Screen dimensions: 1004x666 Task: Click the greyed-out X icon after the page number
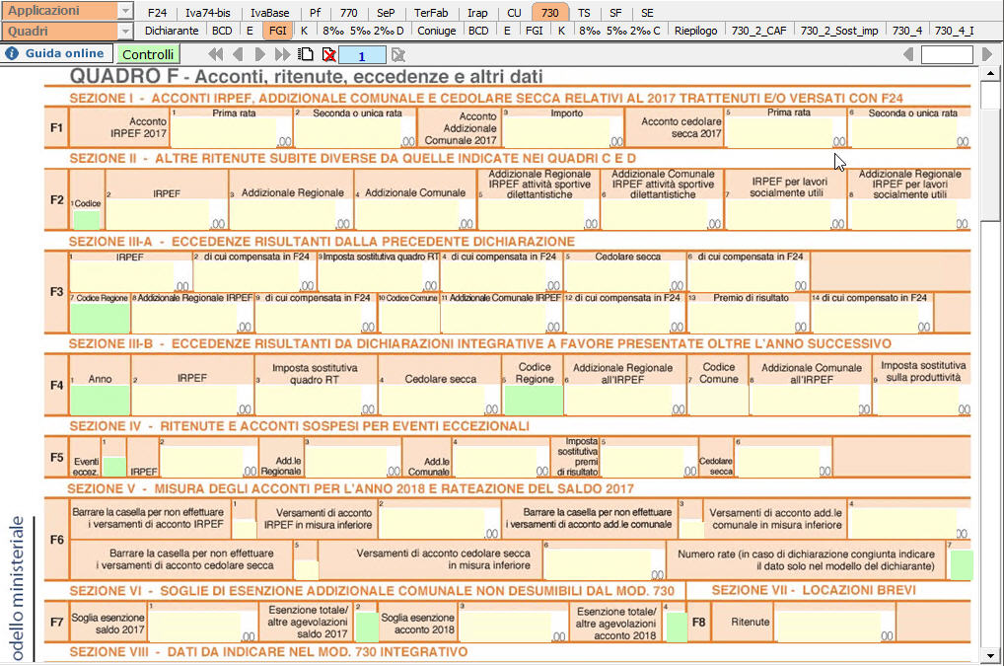tap(398, 55)
